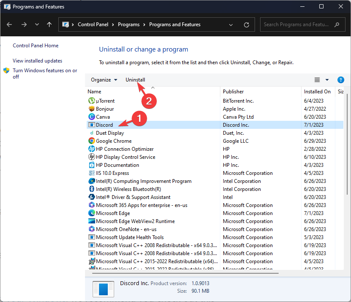Go back with the back arrow
Screen dimensions: 351x302
(9, 24)
